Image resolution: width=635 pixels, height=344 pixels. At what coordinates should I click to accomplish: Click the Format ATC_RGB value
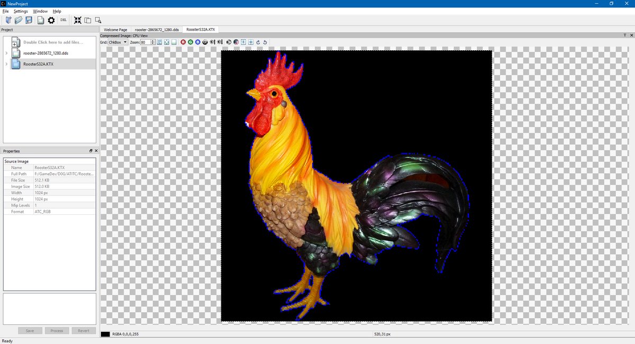[65, 212]
